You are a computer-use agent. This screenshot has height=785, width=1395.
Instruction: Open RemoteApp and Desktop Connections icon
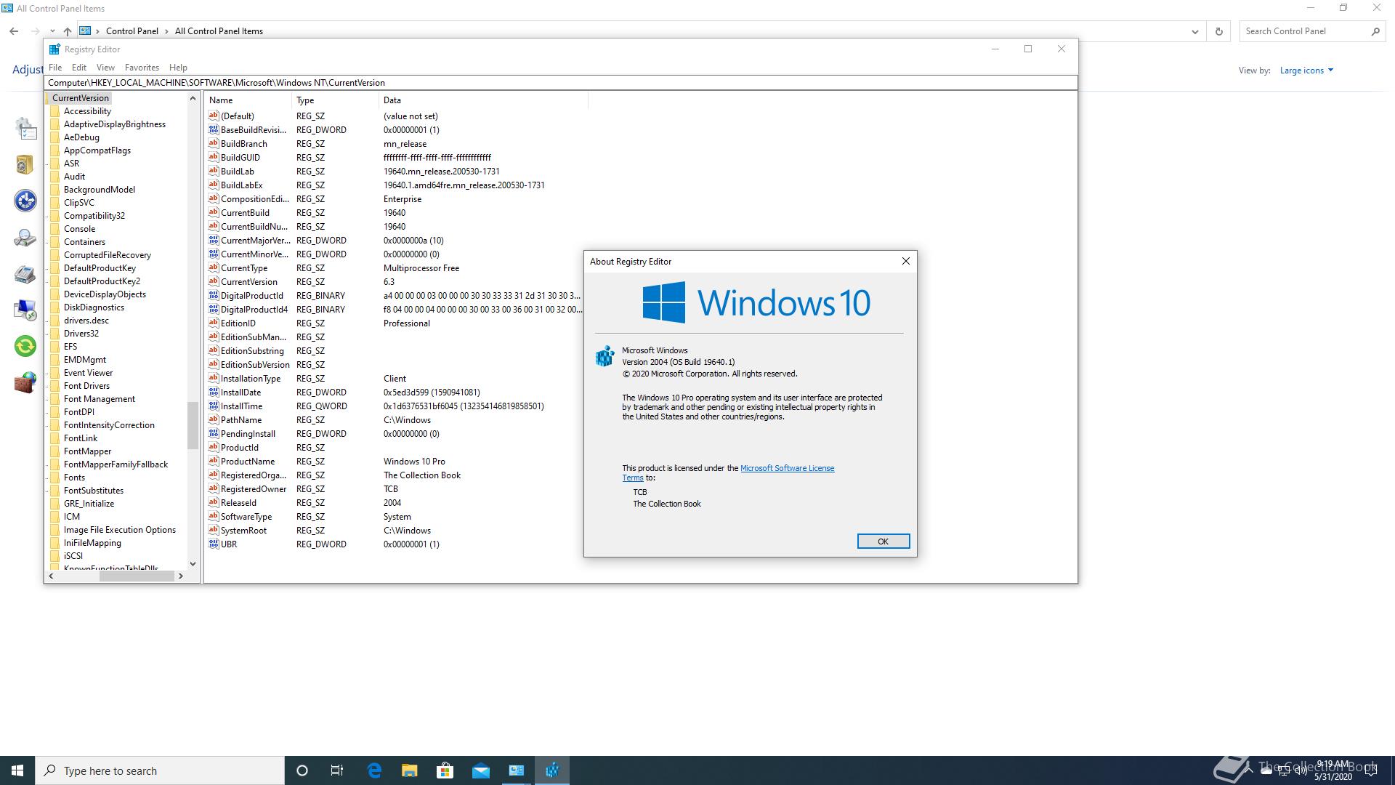25,310
